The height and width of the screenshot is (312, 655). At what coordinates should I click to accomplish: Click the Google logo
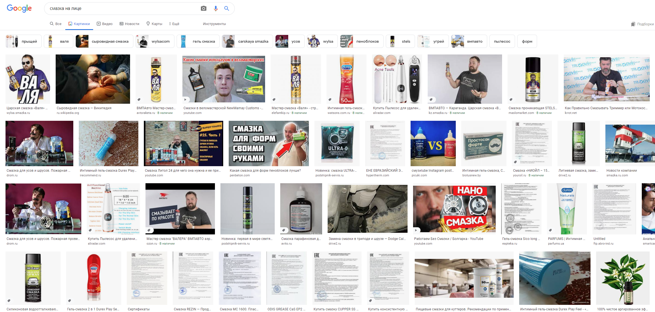pos(19,8)
